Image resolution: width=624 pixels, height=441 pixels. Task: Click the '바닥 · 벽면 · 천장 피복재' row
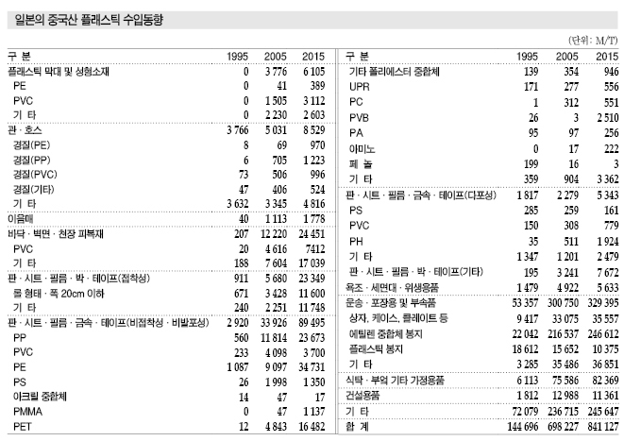click(55, 232)
